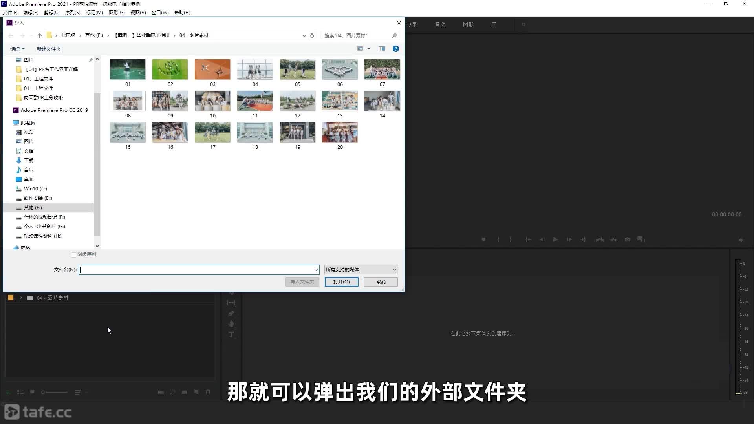Open the 剪辑(C) menu

pyautogui.click(x=51, y=13)
